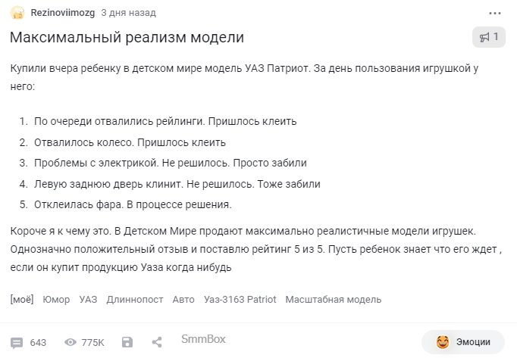Open Rezinoviimozg user avatar
The height and width of the screenshot is (358, 517).
point(17,13)
